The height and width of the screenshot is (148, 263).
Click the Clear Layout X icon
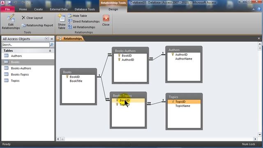coord(23,18)
